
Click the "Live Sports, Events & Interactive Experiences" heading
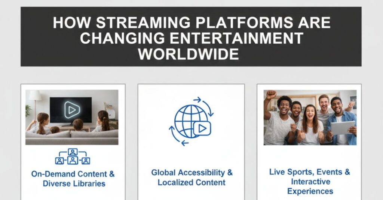tap(310, 181)
